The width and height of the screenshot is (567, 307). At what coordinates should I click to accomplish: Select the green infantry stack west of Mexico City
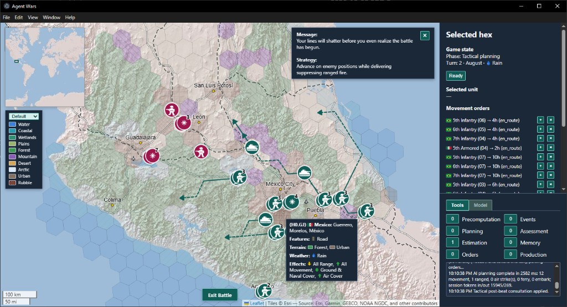tap(239, 178)
